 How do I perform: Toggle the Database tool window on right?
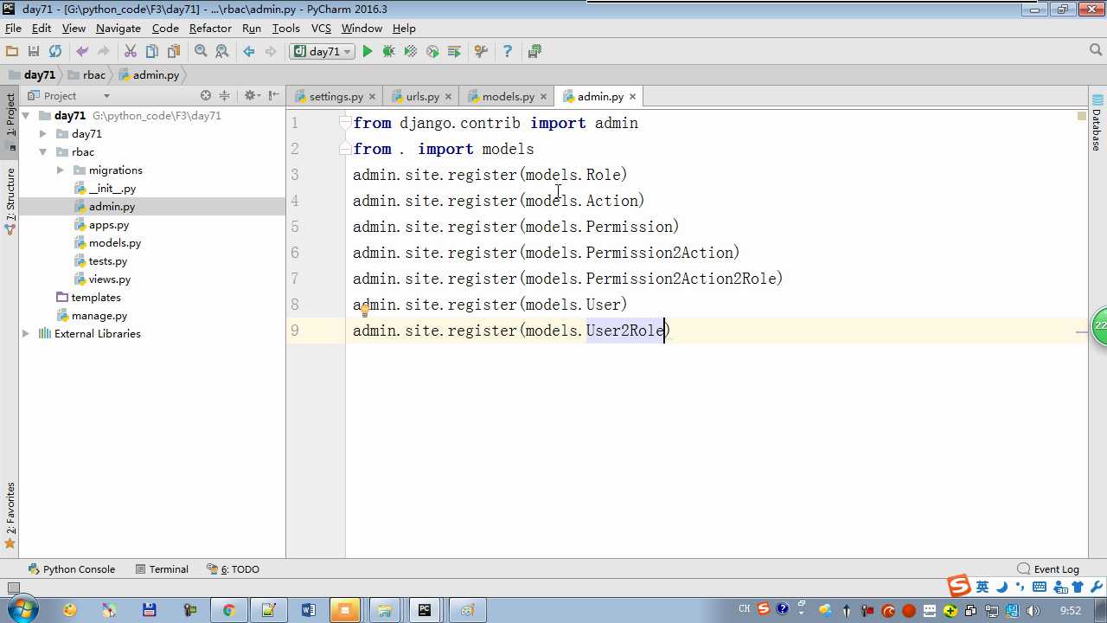coord(1097,122)
